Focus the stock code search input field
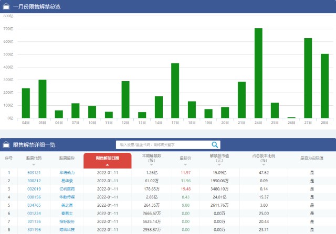The height and width of the screenshot is (234, 336). pos(163,144)
